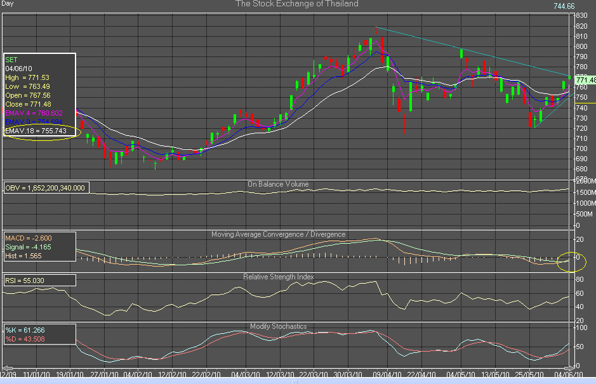Click the 22/02/10 date on the time axis

click(206, 374)
